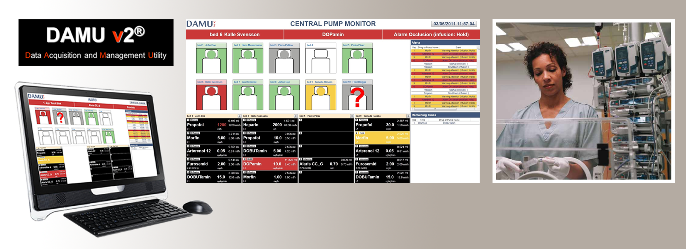Close the bed 9 Yamada Hanako pump panel

tap(408, 116)
